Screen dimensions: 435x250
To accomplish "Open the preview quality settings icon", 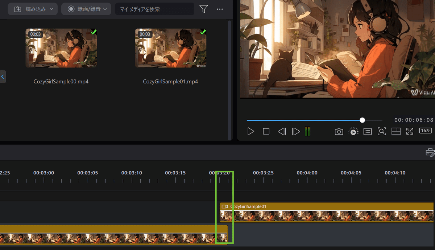I will [353, 131].
